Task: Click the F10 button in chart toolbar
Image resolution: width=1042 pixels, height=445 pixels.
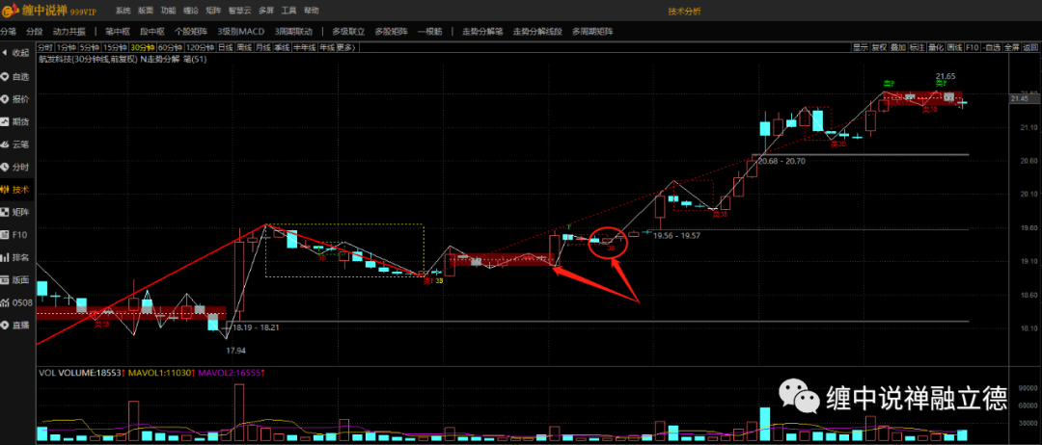Action: coord(973,47)
